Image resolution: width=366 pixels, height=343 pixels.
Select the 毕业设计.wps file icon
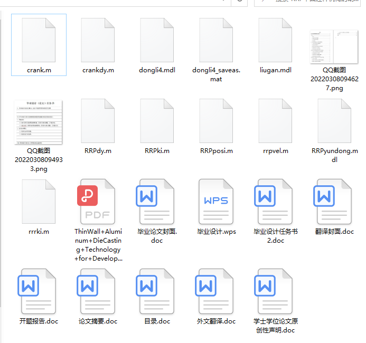point(216,202)
